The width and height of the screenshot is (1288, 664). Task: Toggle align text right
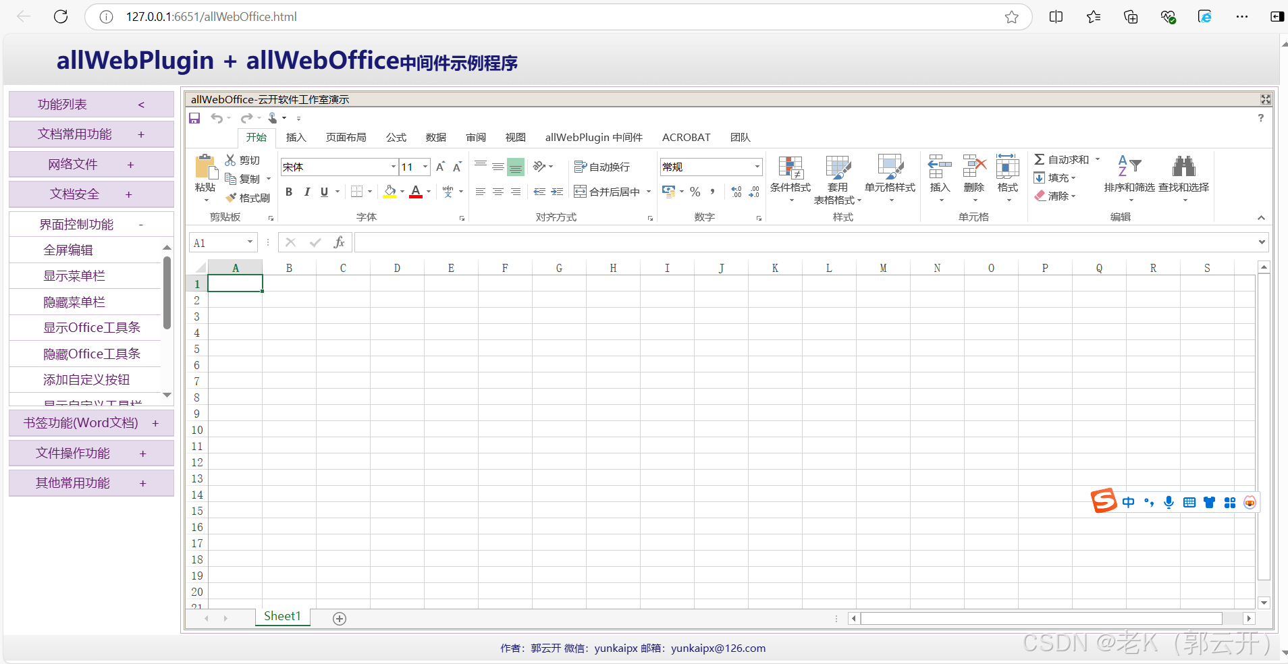pos(515,192)
